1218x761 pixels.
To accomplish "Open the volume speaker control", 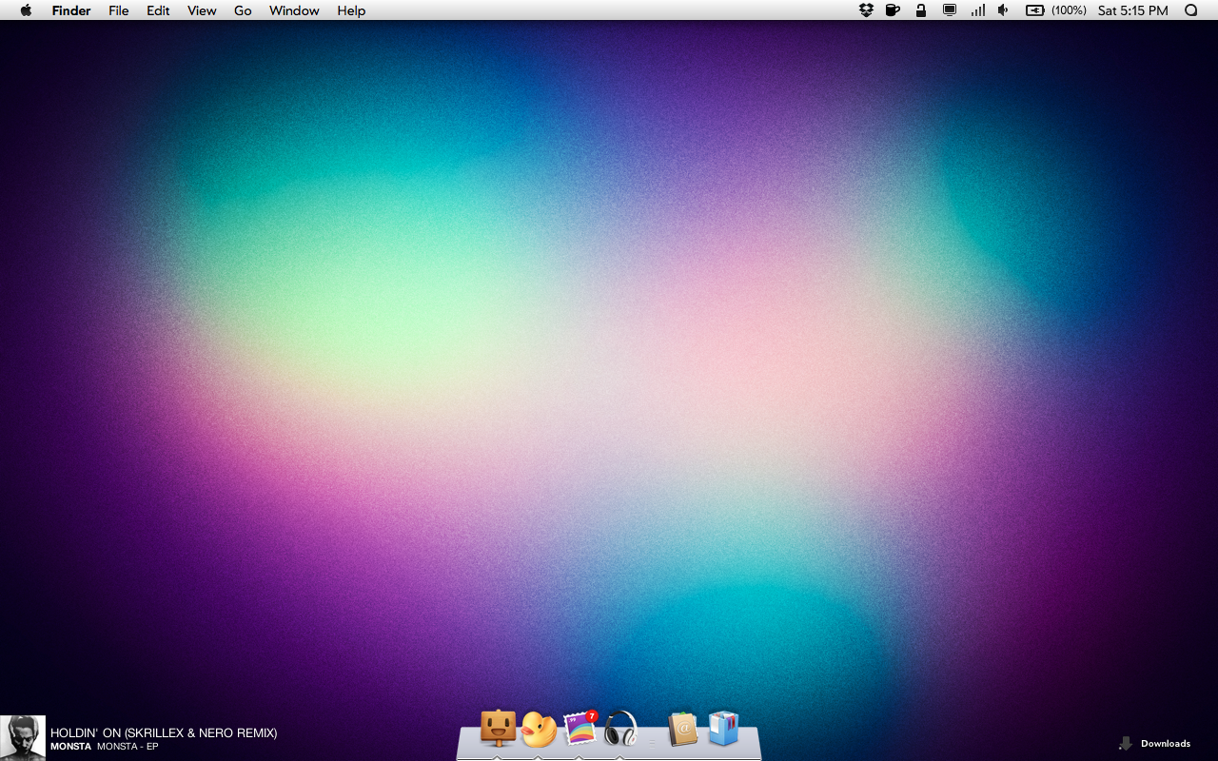I will (1003, 10).
